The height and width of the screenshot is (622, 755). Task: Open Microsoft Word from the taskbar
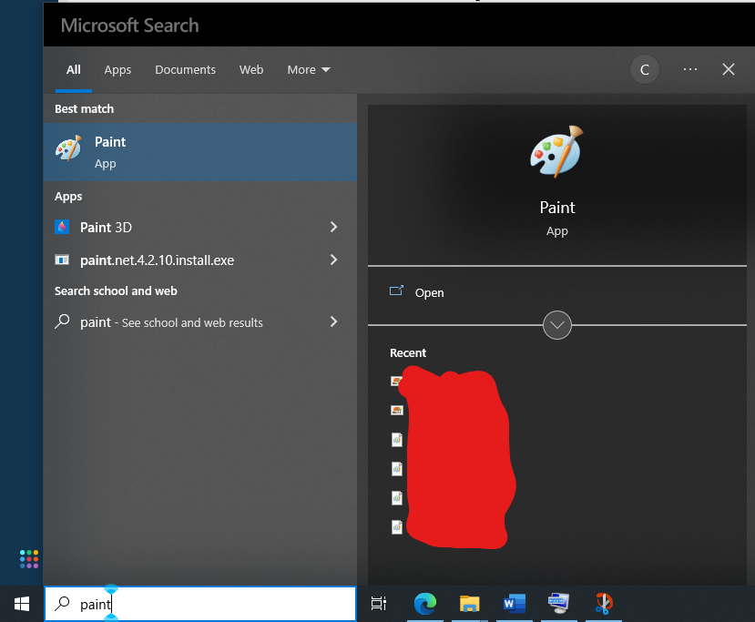(515, 604)
